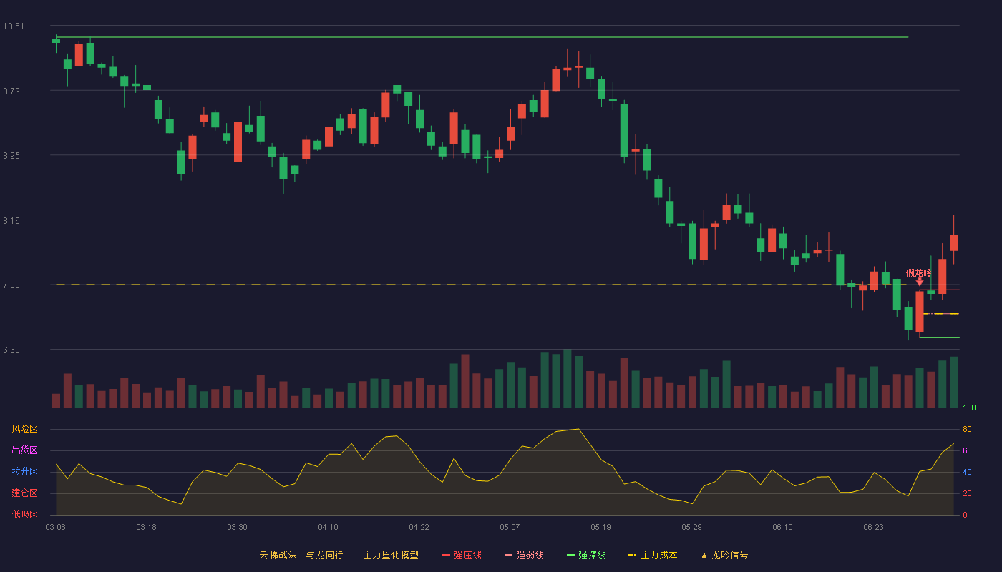Screen dimensions: 1002x572
Task: Click the 7.38 price axis label
Action: click(x=13, y=285)
